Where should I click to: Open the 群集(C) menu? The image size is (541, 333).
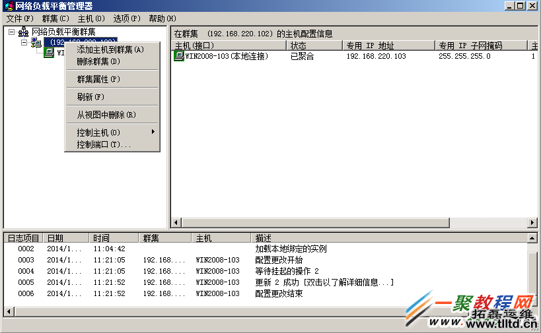click(55, 18)
